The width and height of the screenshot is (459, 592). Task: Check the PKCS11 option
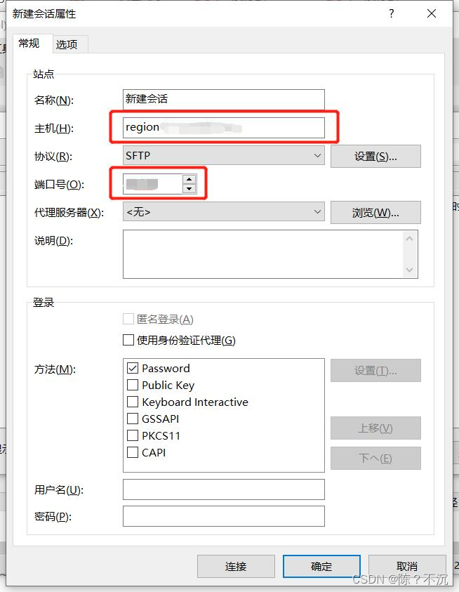coord(132,435)
